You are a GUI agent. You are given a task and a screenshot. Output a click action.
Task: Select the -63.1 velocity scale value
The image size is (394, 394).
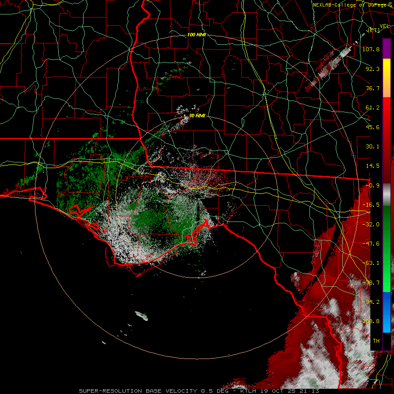click(371, 263)
